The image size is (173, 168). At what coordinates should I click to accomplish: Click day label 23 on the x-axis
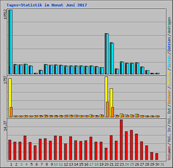pyautogui.click(x=122, y=164)
